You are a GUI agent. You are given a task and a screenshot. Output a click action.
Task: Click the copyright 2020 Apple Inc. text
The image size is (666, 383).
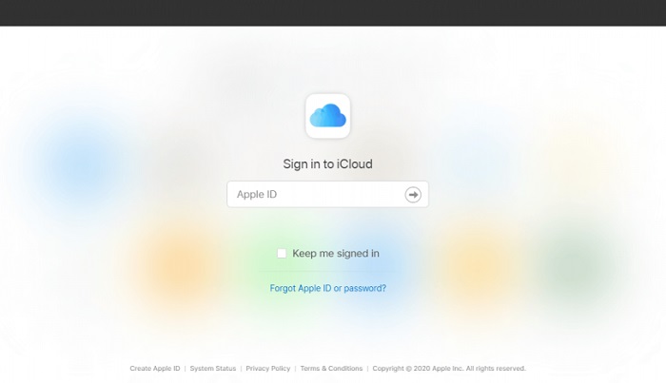tap(449, 368)
